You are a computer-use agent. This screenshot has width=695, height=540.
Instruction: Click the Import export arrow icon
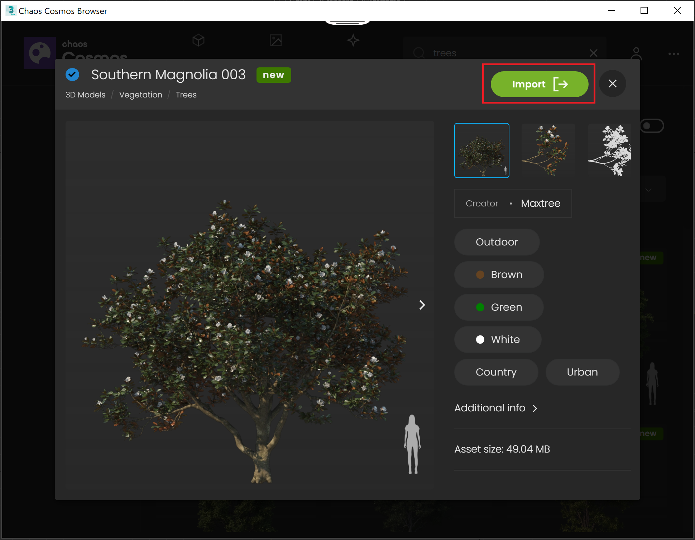point(561,84)
